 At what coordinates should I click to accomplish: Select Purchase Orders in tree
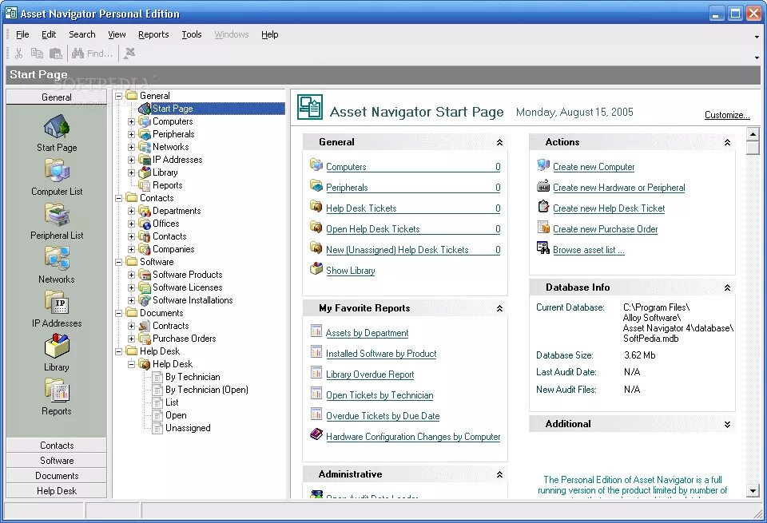click(184, 339)
